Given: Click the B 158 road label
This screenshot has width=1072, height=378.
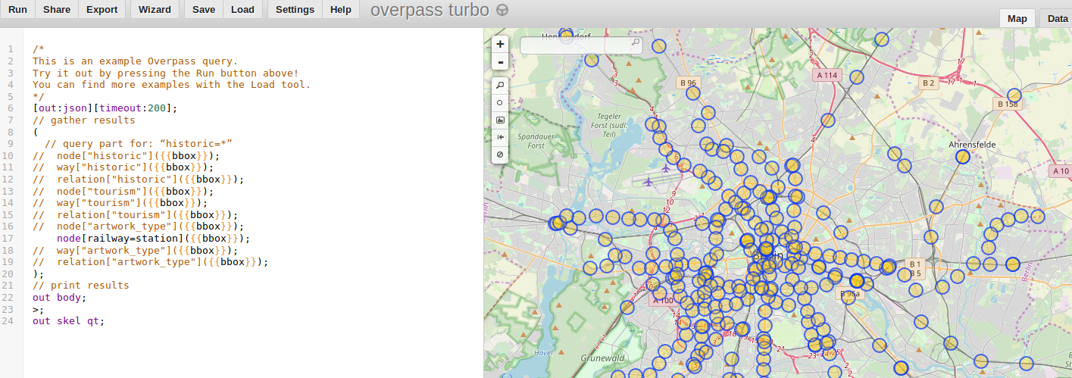Looking at the screenshot, I should tap(1008, 104).
